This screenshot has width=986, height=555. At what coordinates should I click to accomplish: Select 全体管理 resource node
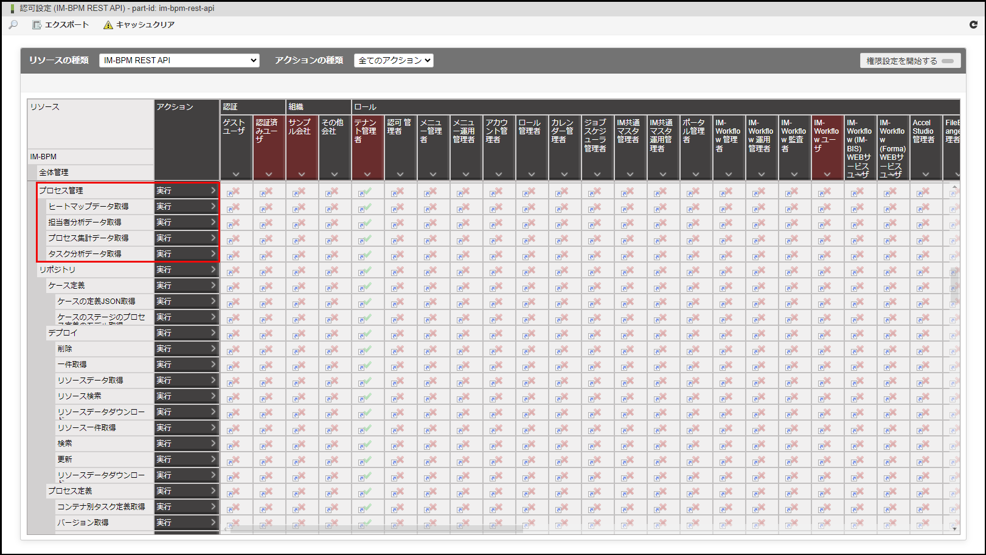(x=95, y=172)
